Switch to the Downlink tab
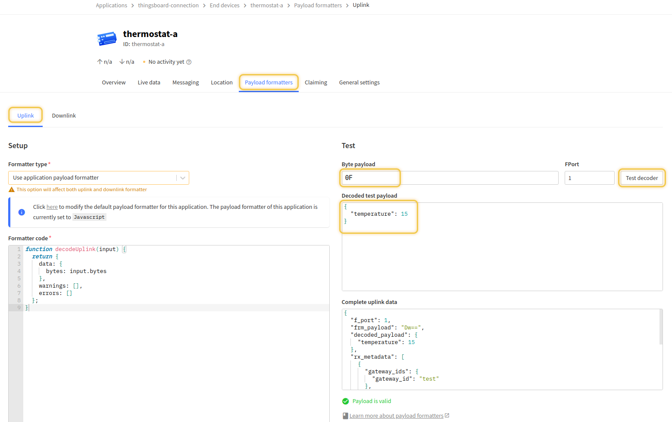Image resolution: width=672 pixels, height=422 pixels. click(x=64, y=116)
